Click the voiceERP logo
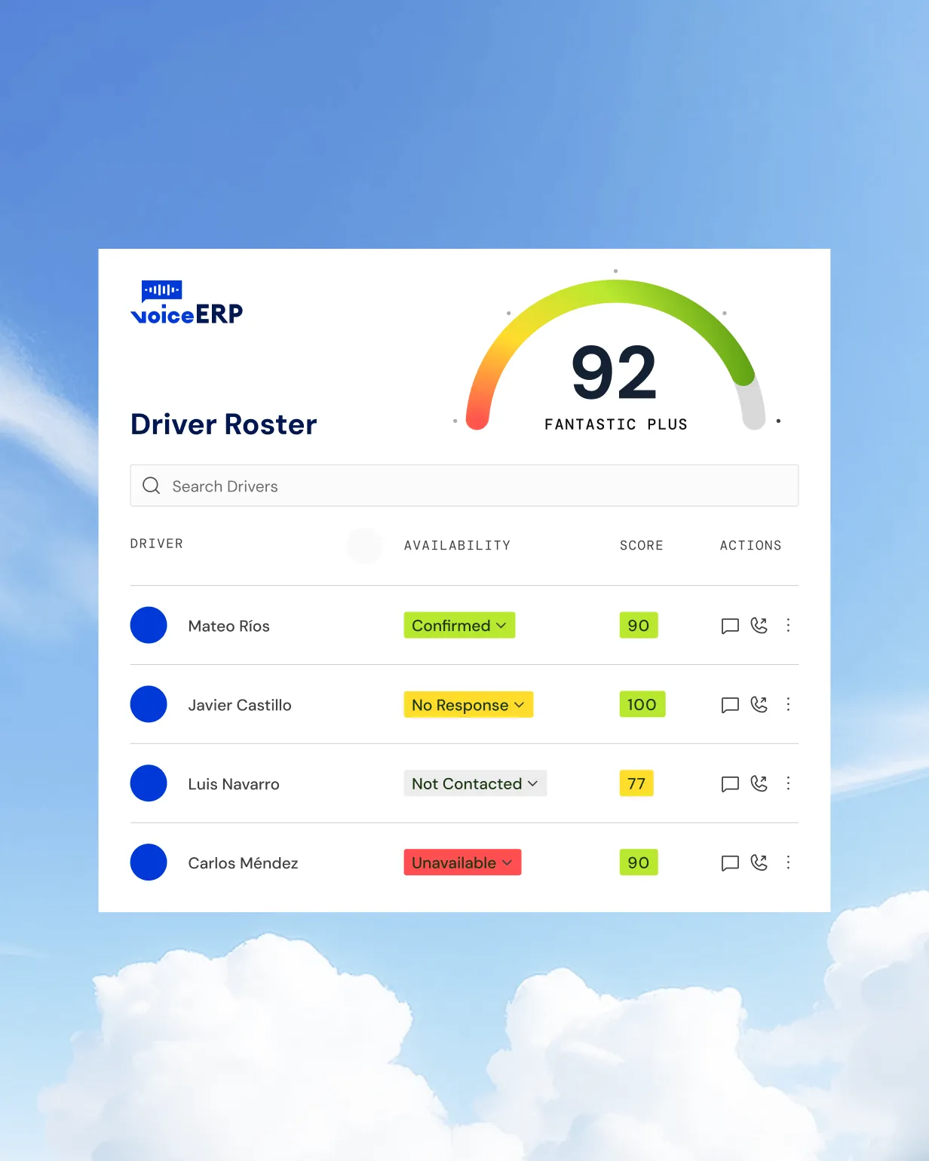Viewport: 929px width, 1161px height. pyautogui.click(x=186, y=302)
